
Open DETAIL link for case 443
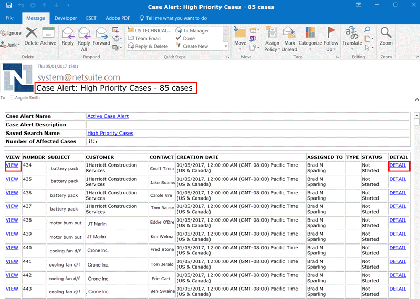(x=397, y=289)
